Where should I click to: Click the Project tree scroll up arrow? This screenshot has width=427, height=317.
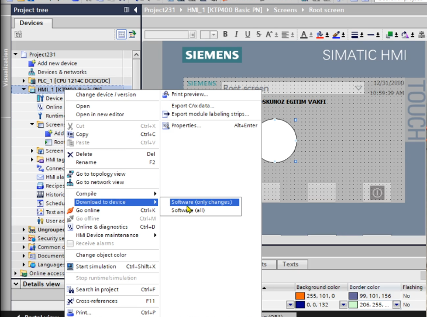[136, 55]
